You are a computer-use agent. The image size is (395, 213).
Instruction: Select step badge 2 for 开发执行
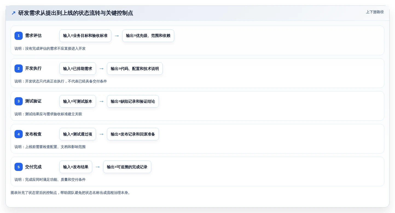point(19,69)
